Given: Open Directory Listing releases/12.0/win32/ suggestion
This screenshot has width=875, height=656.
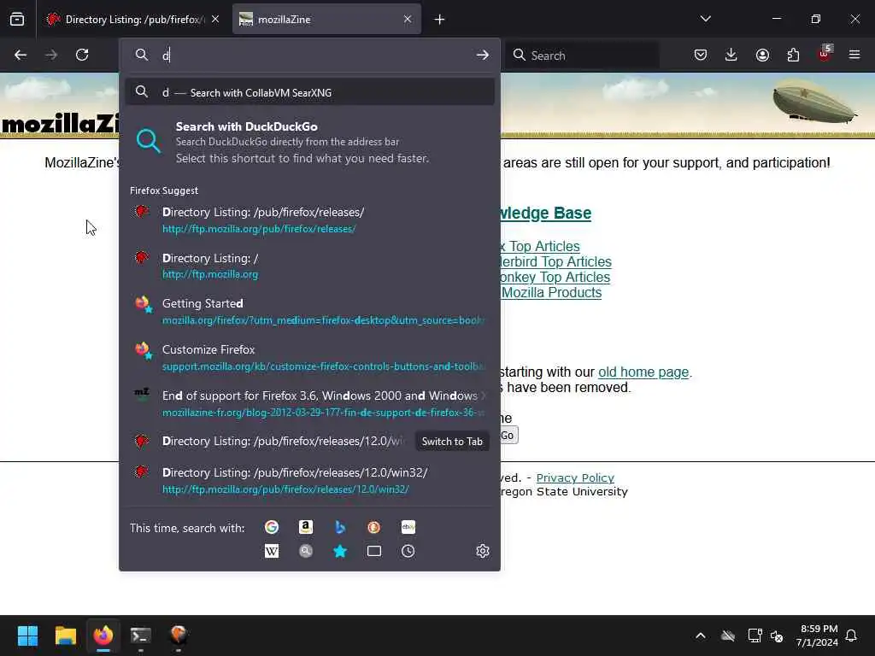Looking at the screenshot, I should (x=309, y=480).
